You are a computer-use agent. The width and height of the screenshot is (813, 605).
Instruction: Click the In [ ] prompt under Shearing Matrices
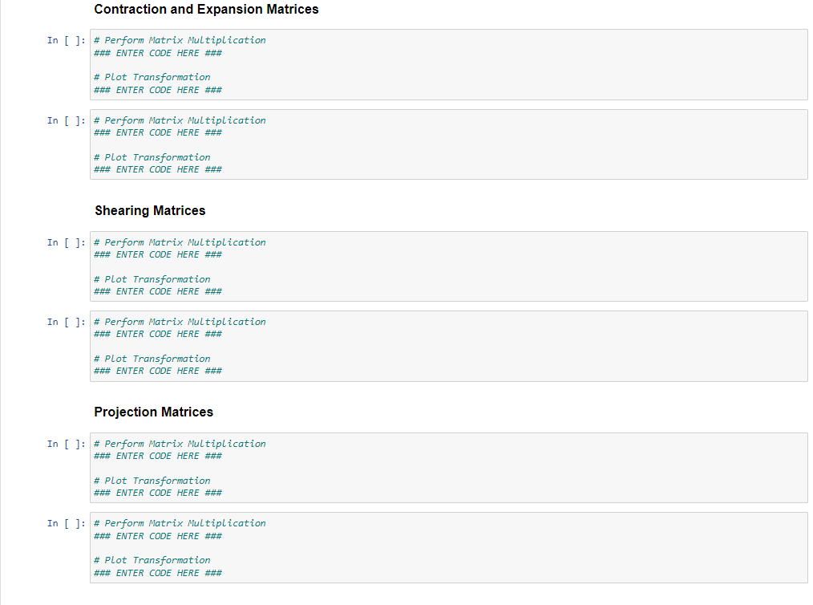click(x=64, y=242)
